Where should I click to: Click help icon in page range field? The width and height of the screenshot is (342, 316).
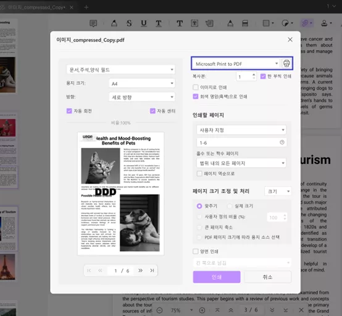click(x=282, y=142)
